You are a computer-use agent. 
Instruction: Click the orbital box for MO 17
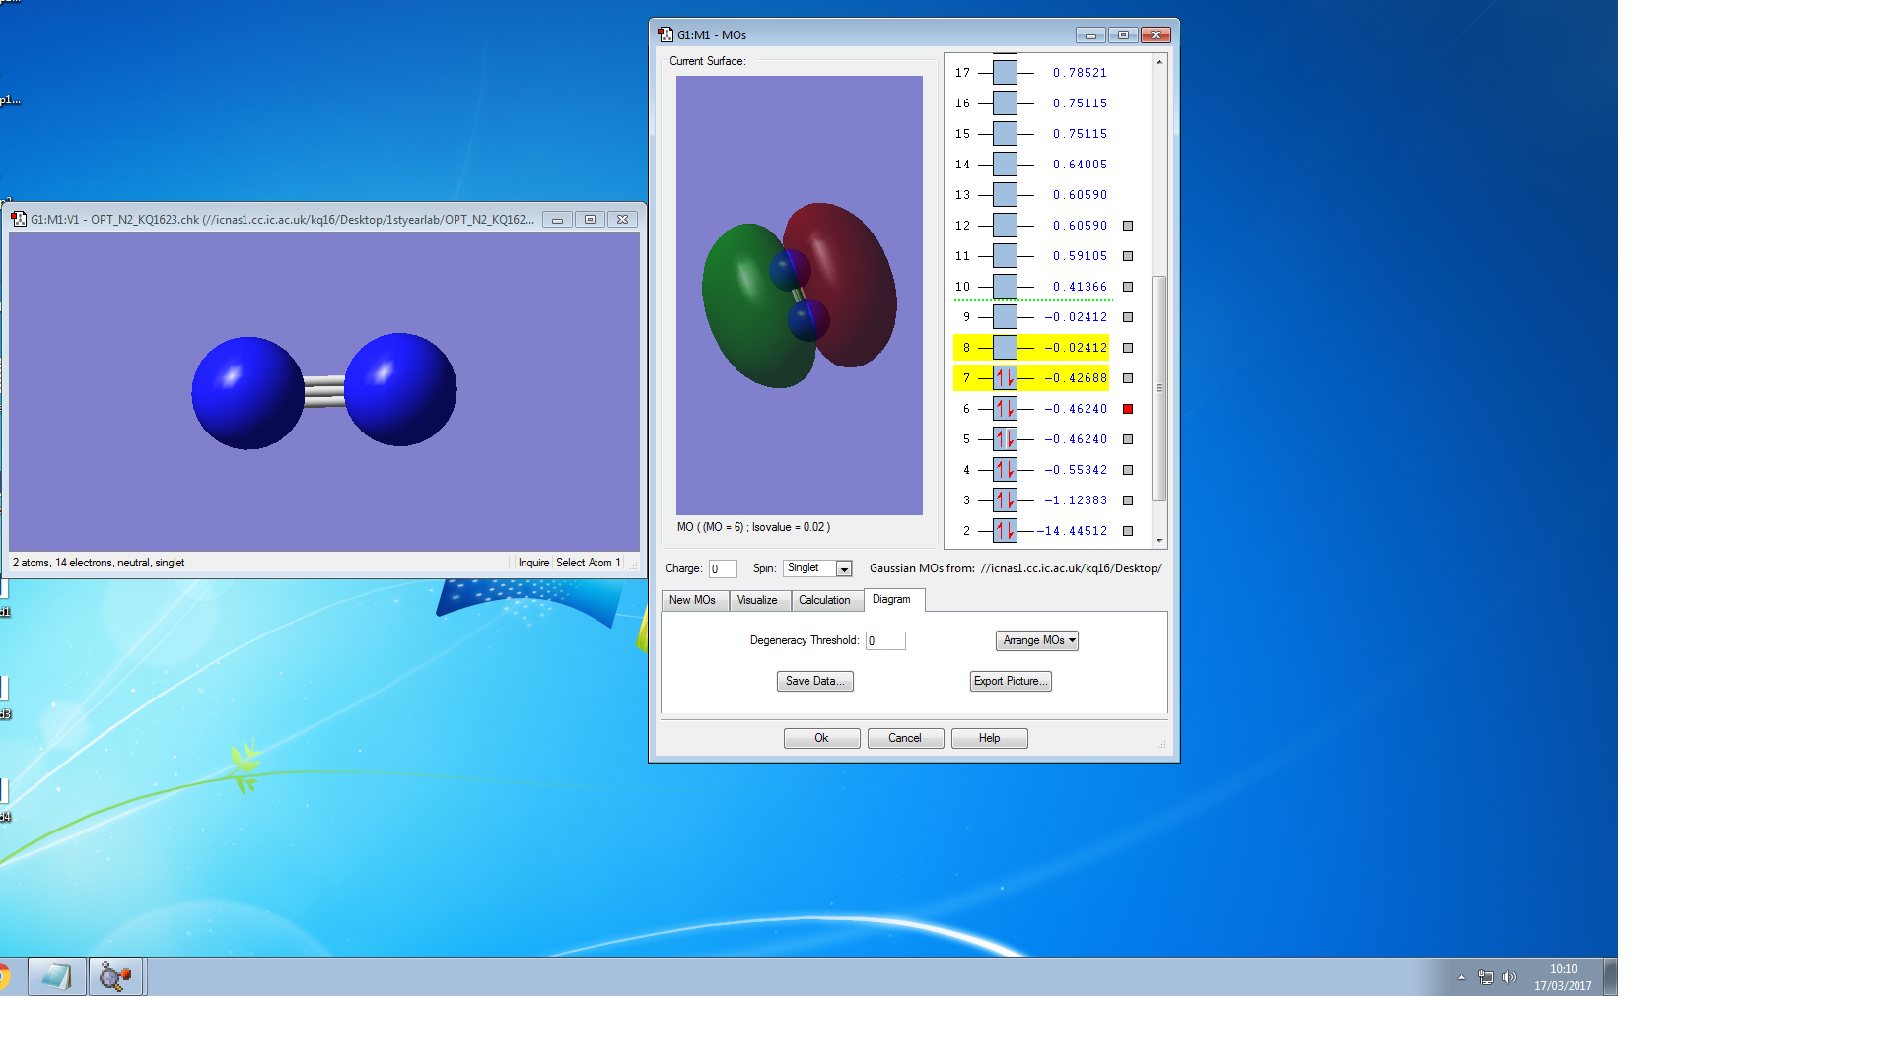point(1005,73)
